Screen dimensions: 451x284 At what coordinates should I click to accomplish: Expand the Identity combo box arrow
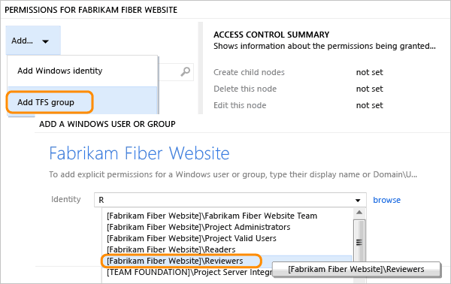coord(358,201)
